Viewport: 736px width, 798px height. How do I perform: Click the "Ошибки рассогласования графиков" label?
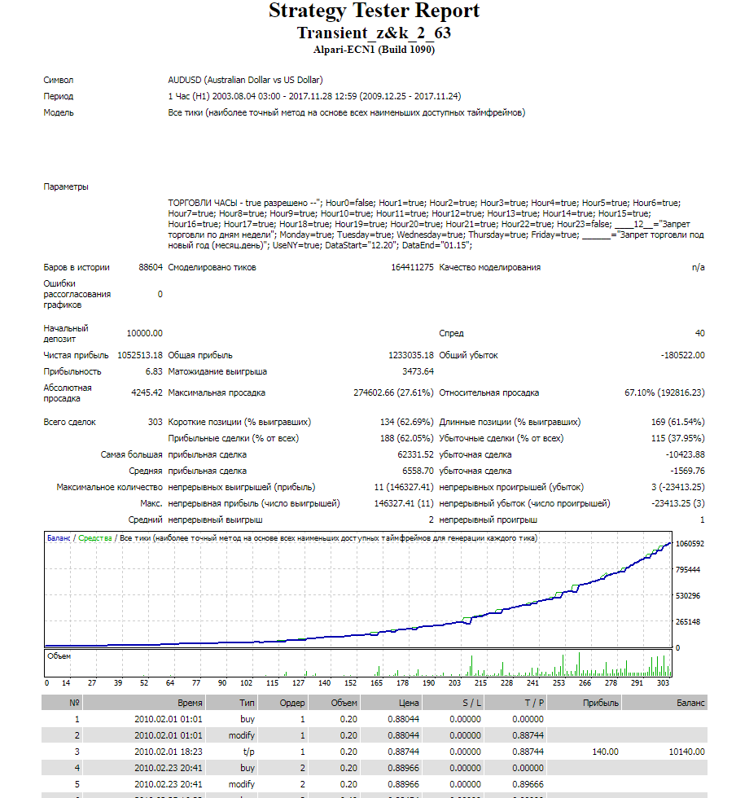point(77,294)
